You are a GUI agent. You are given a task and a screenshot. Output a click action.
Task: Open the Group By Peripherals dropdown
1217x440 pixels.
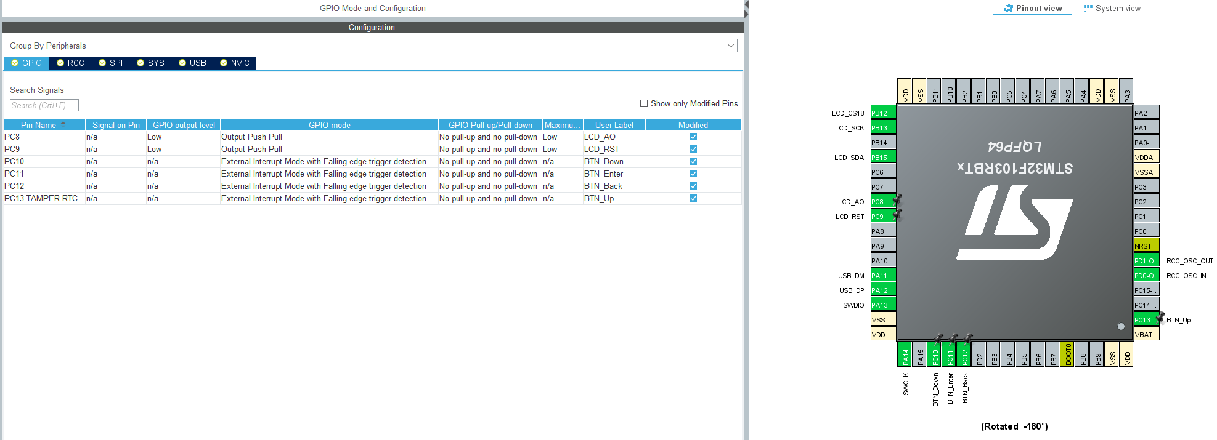(372, 46)
